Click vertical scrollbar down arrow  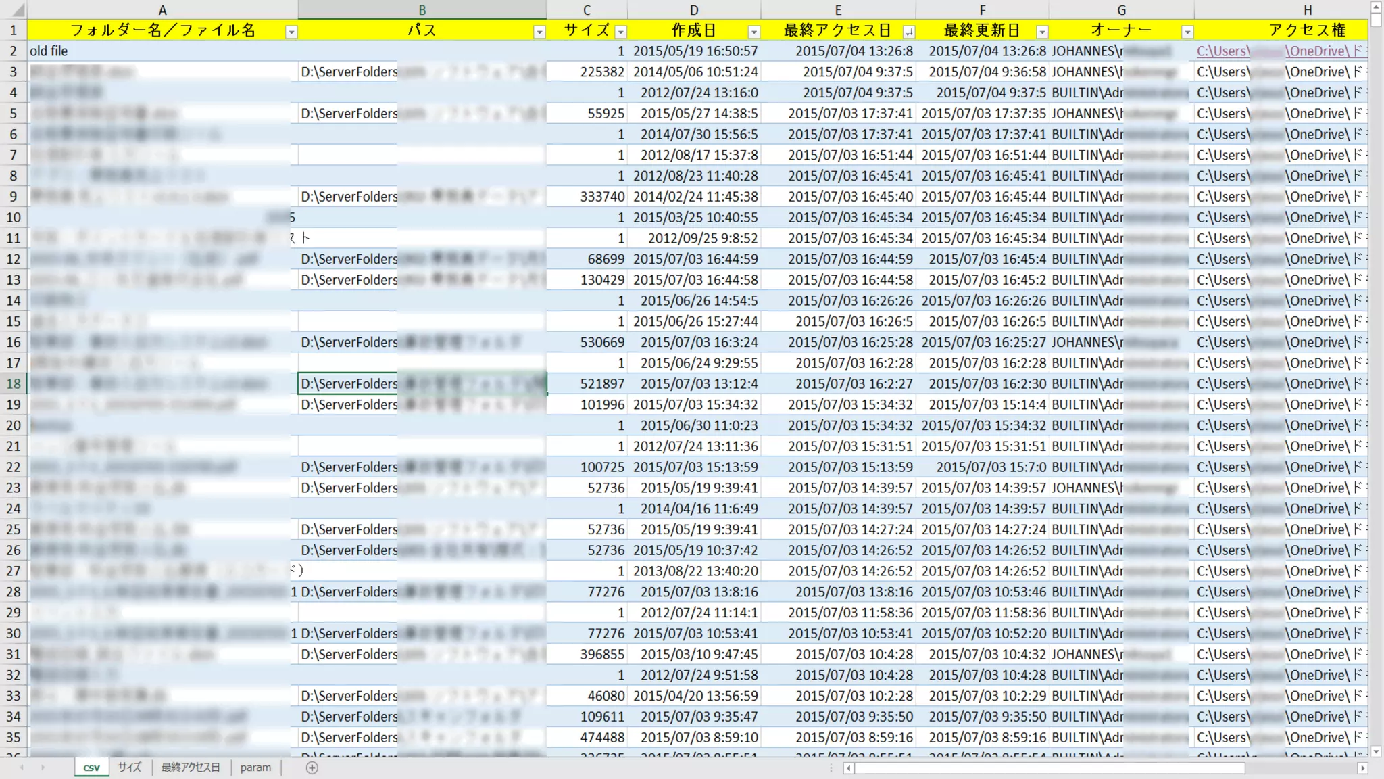1376,751
